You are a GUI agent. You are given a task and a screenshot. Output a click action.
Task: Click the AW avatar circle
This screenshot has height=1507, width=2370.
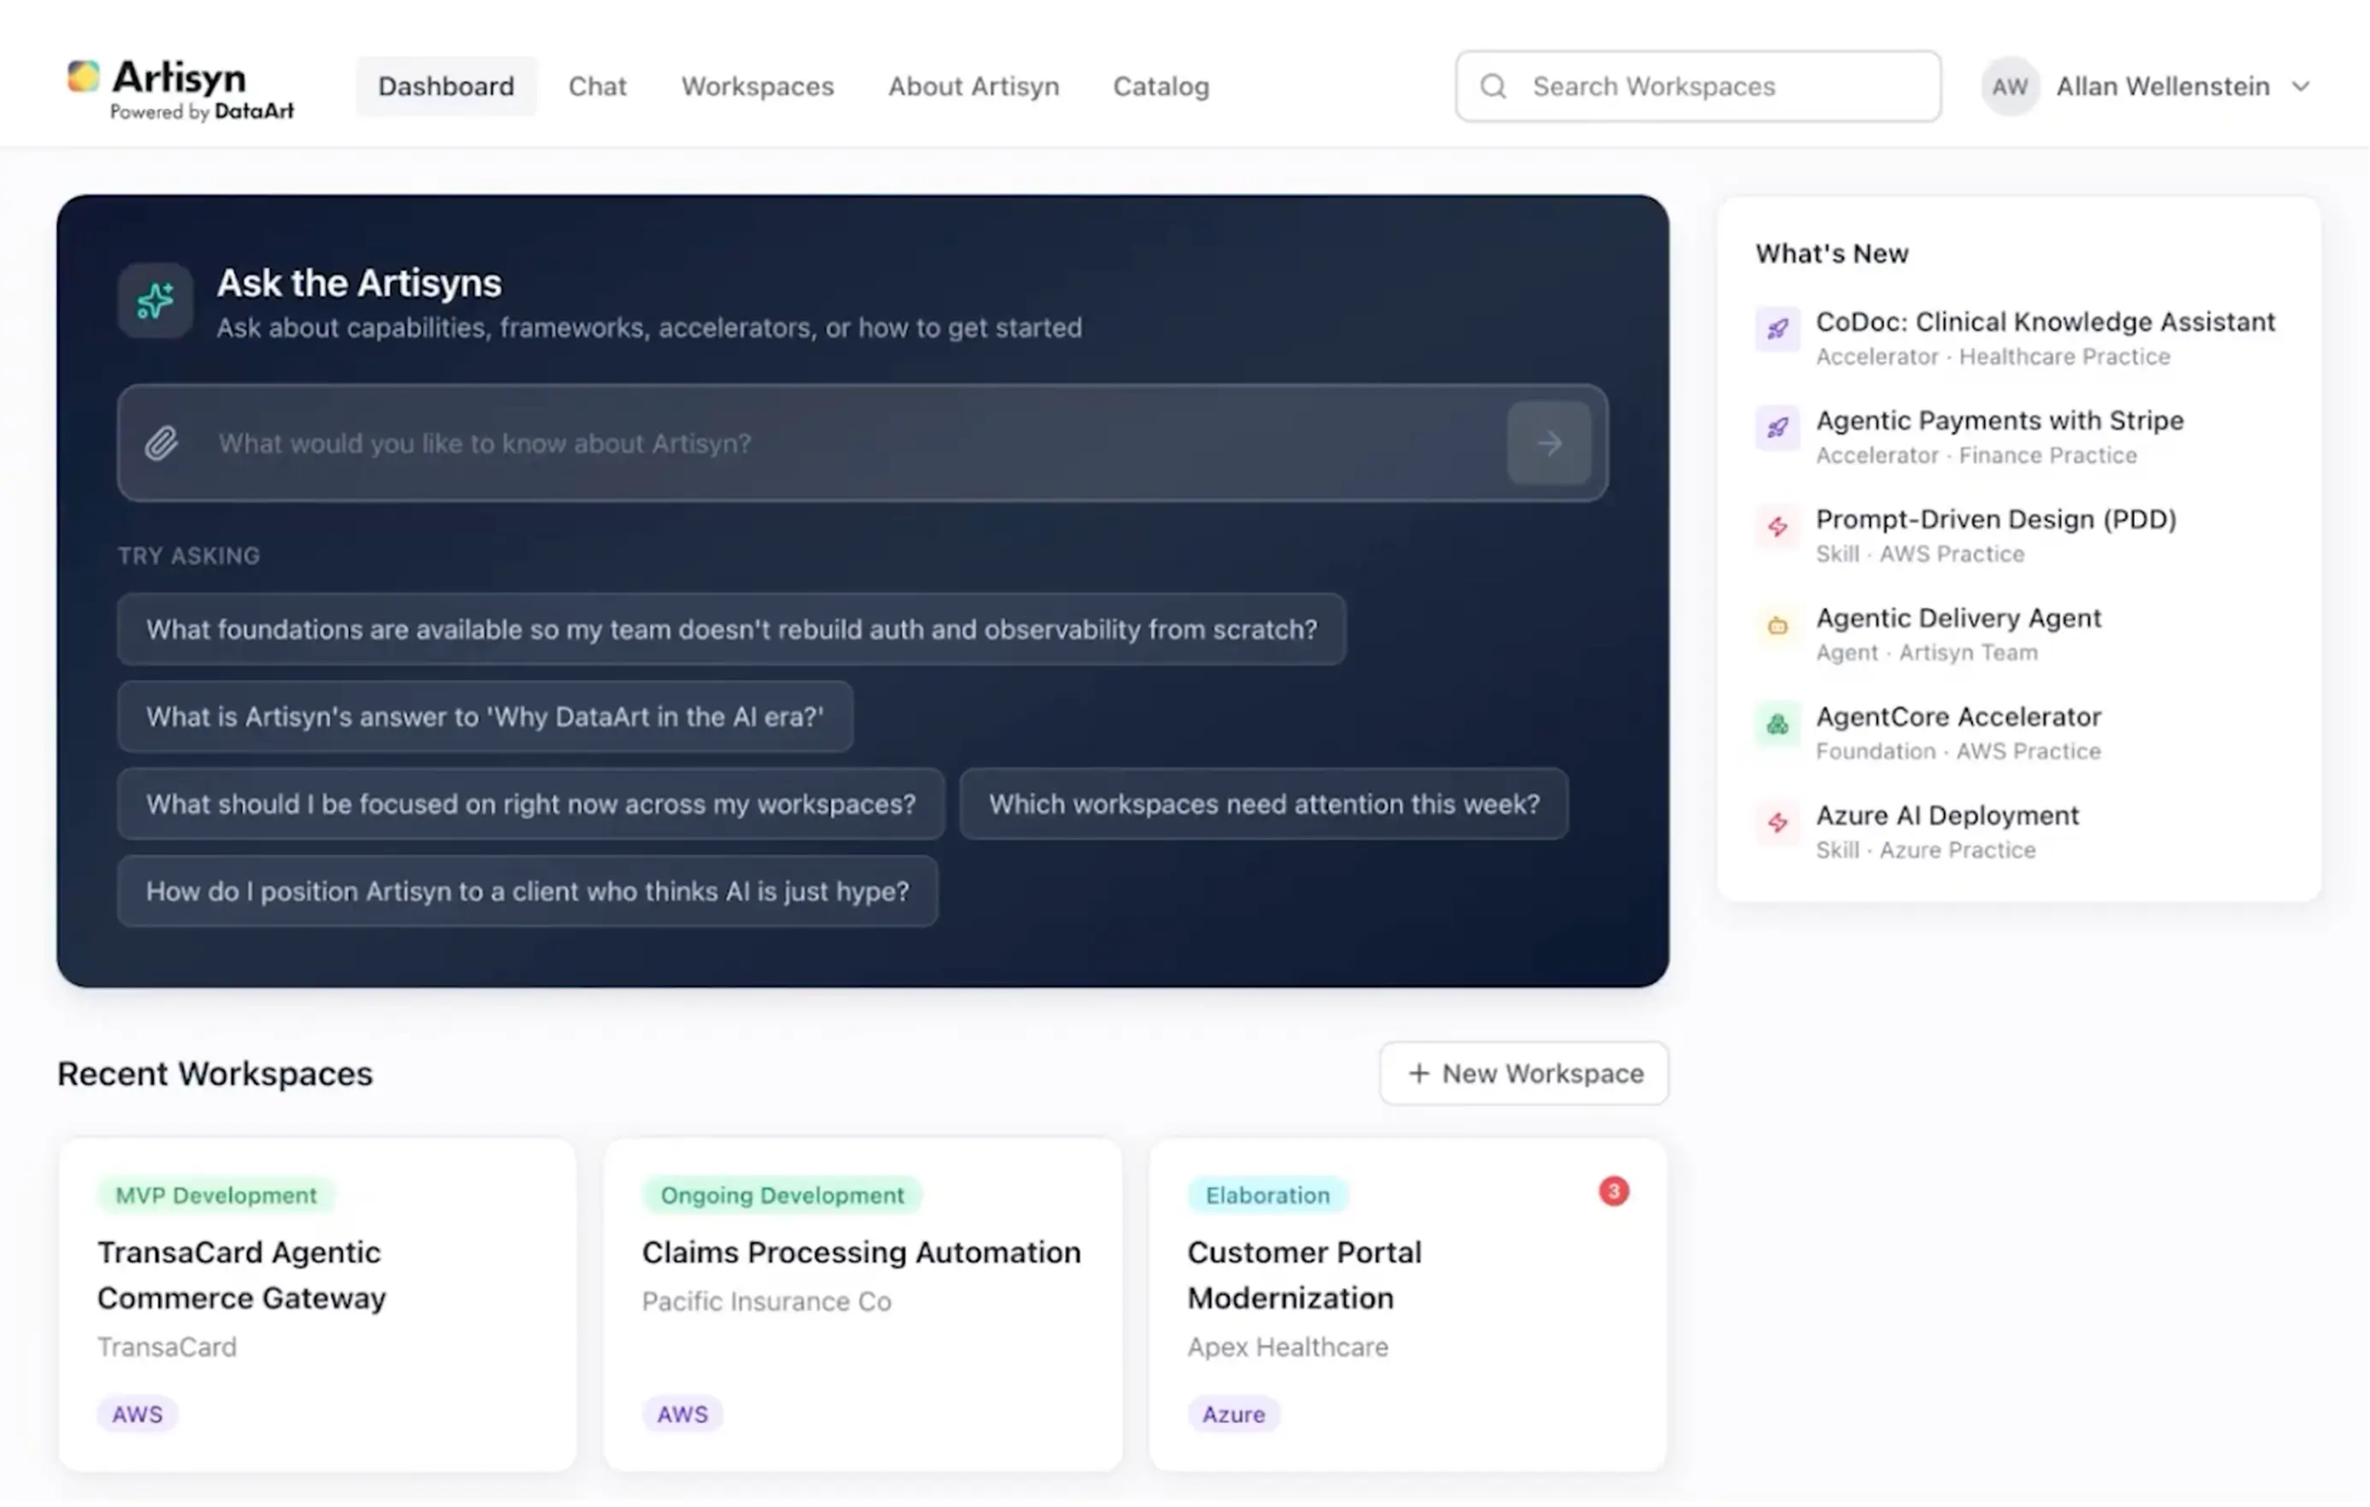[2010, 86]
